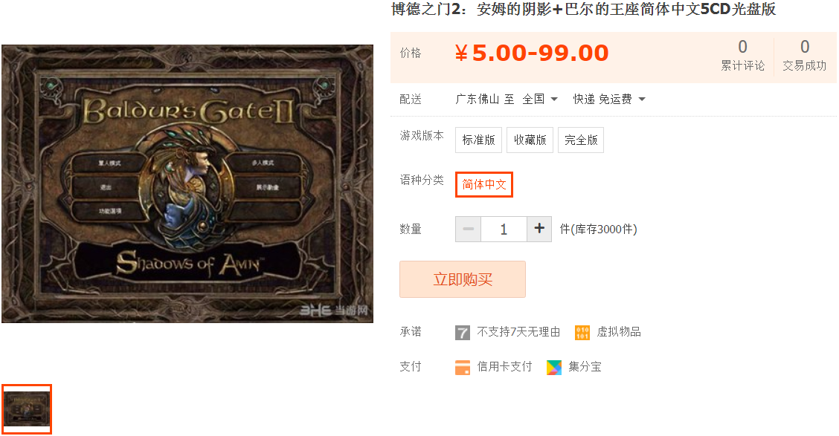Screen dimensions: 839x436
Task: Click the large Baldur's Gate II product image
Action: pyautogui.click(x=187, y=183)
